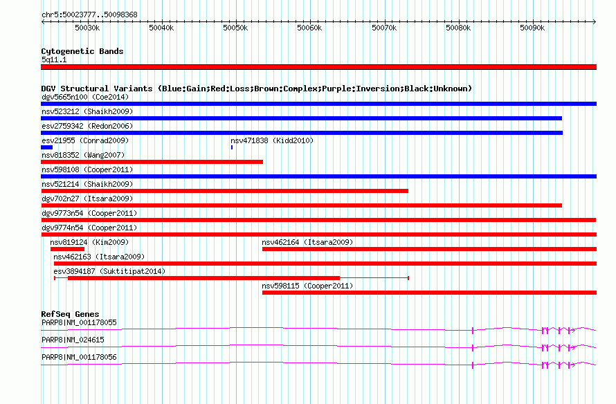This screenshot has width=616, height=404.
Task: Open variant nsv818352 (Wang2007) label
Action: pos(83,155)
